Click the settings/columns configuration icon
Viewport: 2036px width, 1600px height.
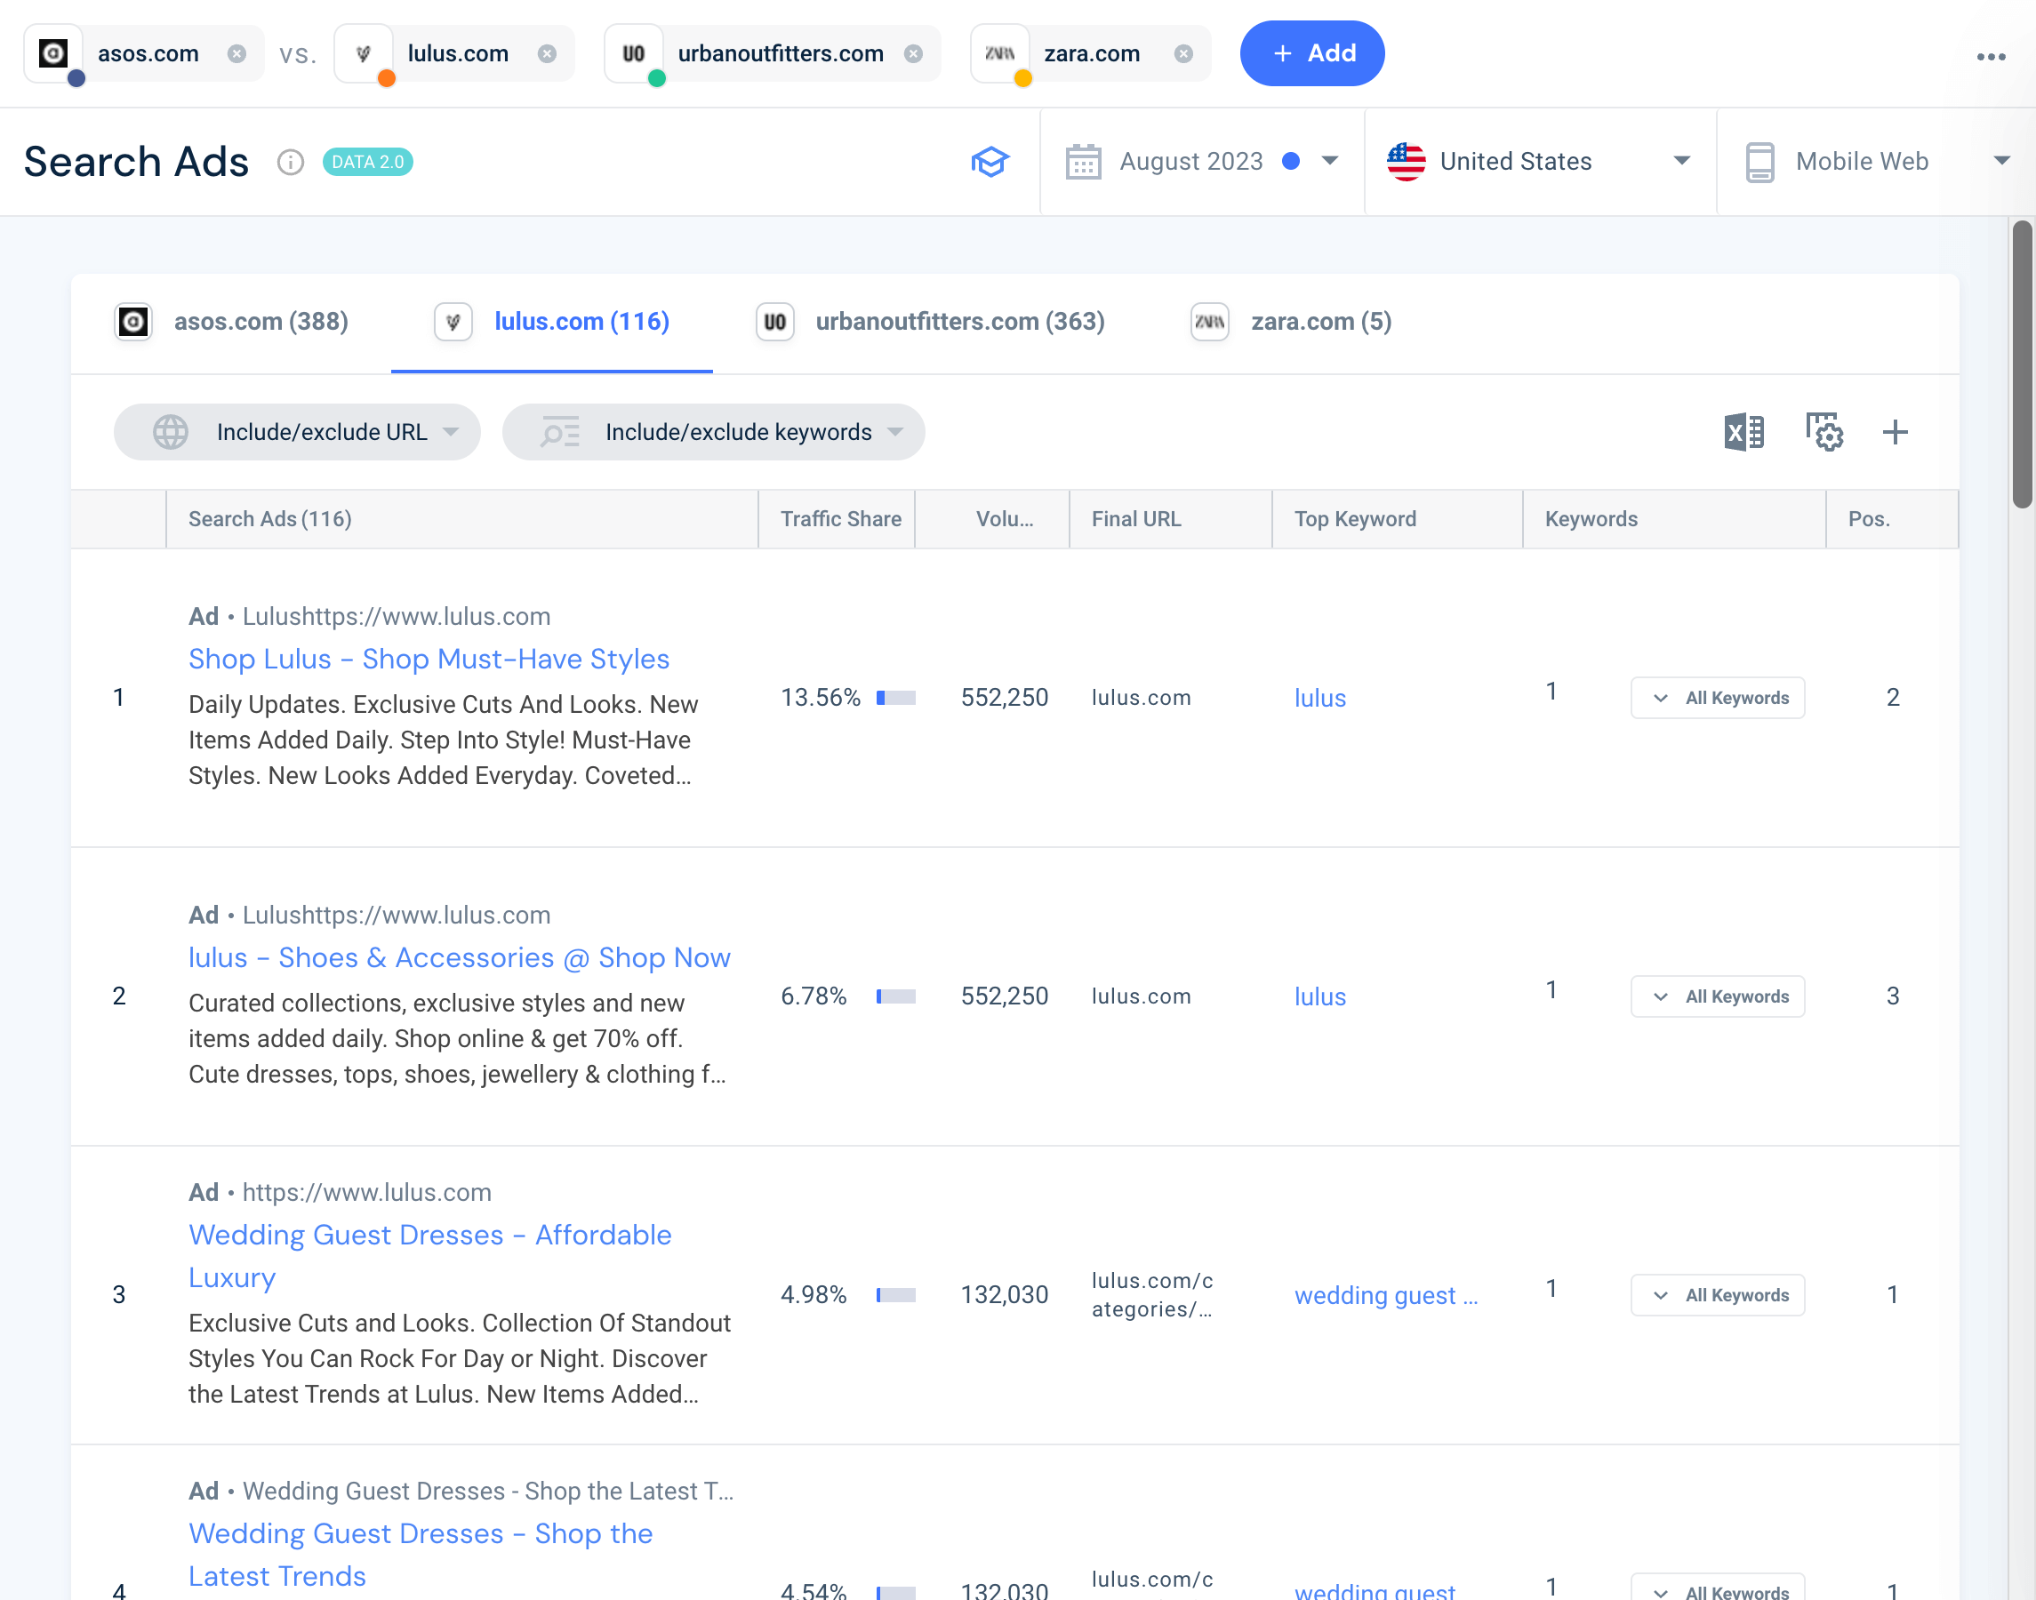coord(1826,431)
